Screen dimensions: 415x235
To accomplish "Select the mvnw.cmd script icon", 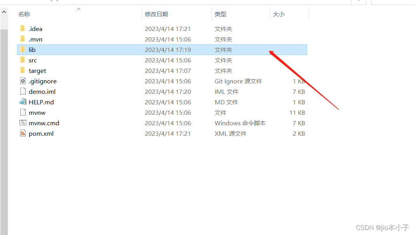I will (23, 123).
